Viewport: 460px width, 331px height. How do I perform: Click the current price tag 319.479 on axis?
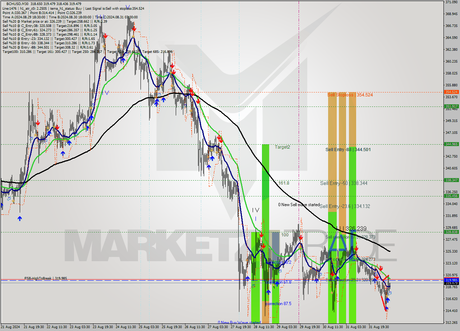pyautogui.click(x=451, y=283)
